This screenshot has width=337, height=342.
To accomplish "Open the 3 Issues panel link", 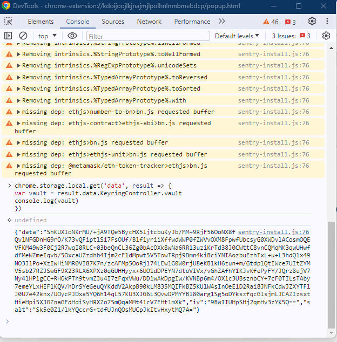I will click(291, 36).
